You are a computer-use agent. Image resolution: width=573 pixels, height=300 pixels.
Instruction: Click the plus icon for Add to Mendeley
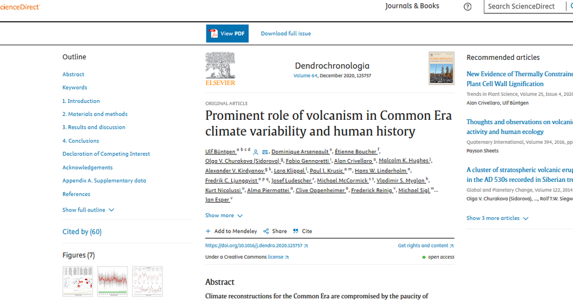coord(208,231)
